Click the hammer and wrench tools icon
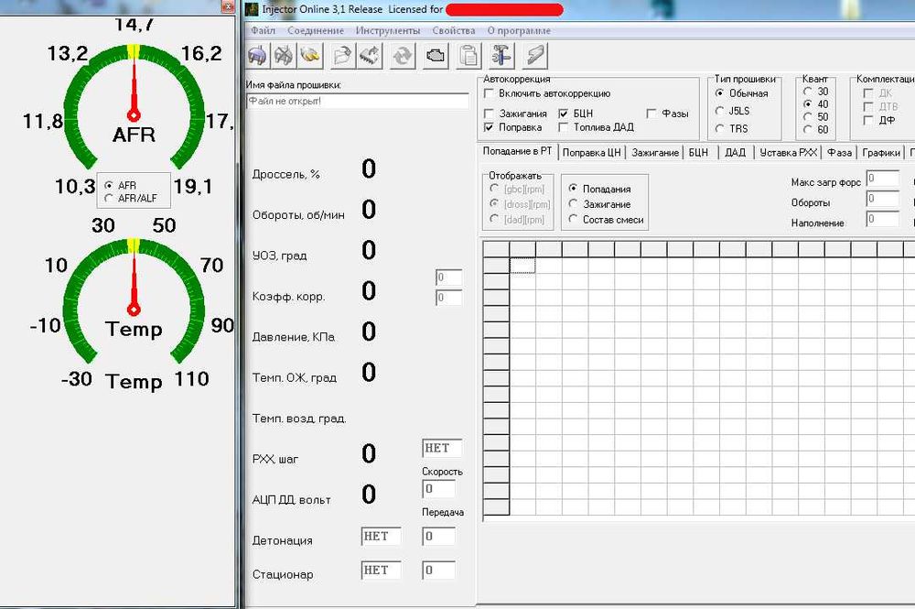 [501, 56]
